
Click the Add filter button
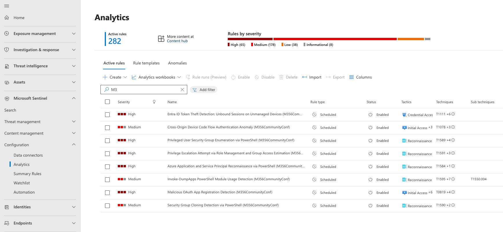[204, 90]
